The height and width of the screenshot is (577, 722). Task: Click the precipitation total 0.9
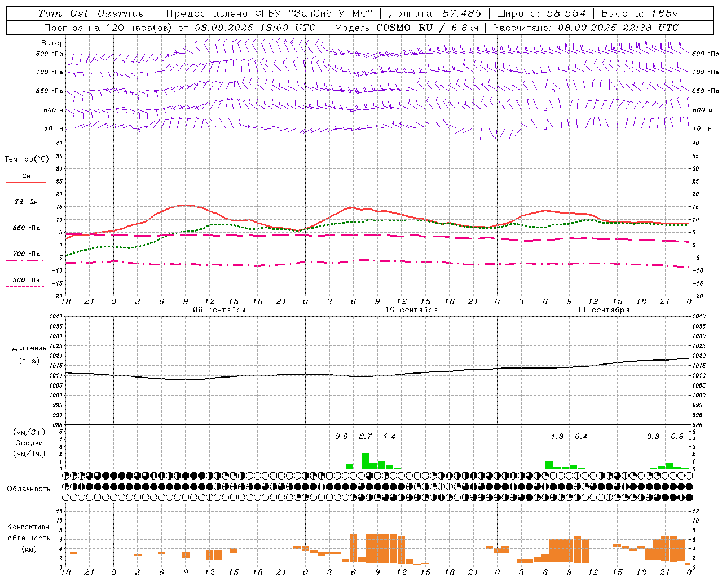677,437
